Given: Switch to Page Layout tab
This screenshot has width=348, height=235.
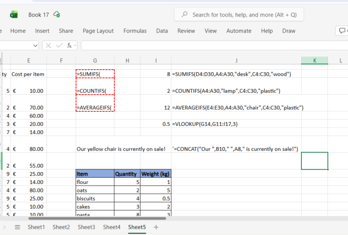Looking at the screenshot, I should (98, 31).
